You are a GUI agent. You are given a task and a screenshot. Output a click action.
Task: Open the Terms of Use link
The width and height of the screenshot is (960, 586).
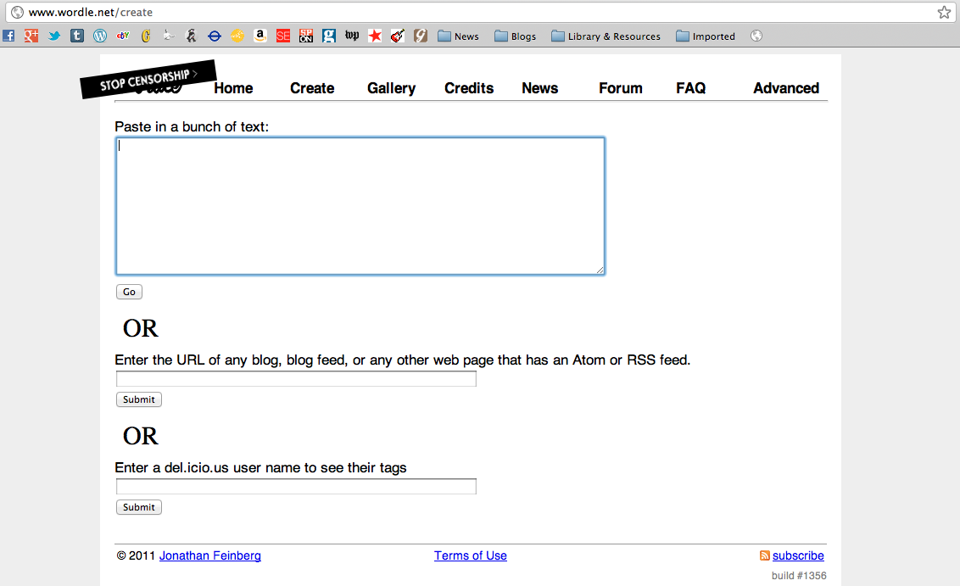click(470, 555)
